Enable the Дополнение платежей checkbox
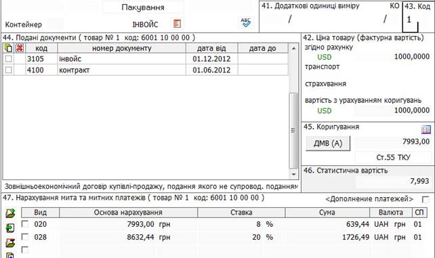Viewport: 435px width, 258px height. coord(426,199)
